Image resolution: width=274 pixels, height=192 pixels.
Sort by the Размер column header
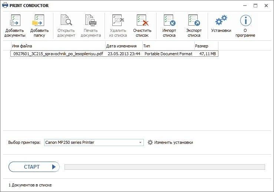[206, 46]
